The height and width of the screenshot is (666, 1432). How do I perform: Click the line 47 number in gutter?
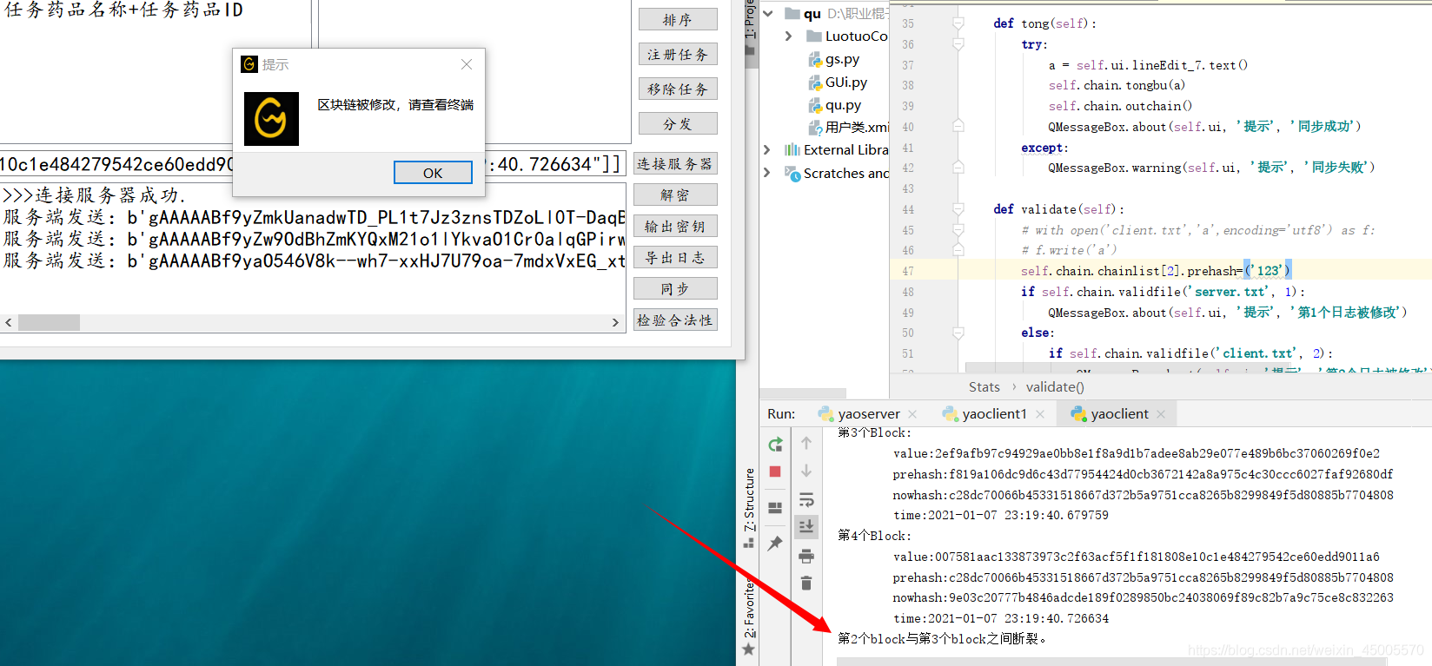pyautogui.click(x=907, y=271)
